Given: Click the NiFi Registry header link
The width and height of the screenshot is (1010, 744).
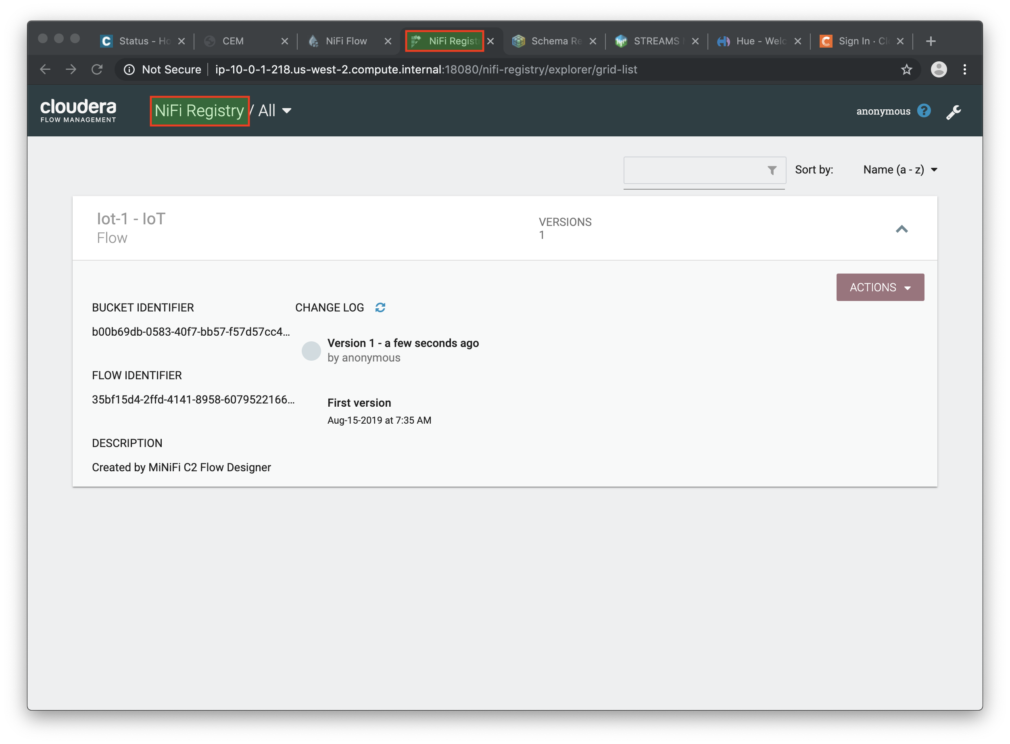Looking at the screenshot, I should [199, 111].
